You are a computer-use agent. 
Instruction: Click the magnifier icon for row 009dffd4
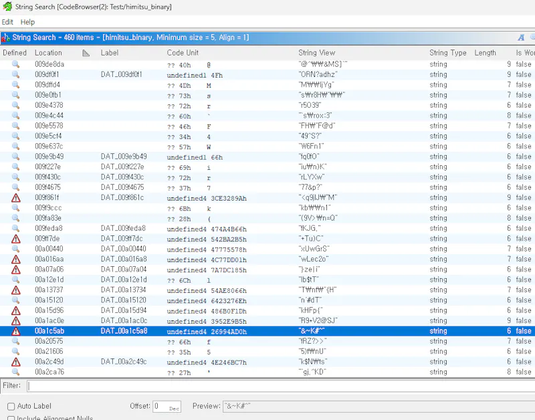pyautogui.click(x=15, y=85)
